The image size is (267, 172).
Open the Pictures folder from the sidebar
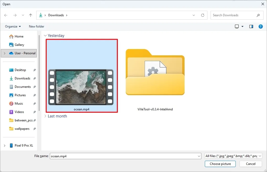[x=20, y=95]
